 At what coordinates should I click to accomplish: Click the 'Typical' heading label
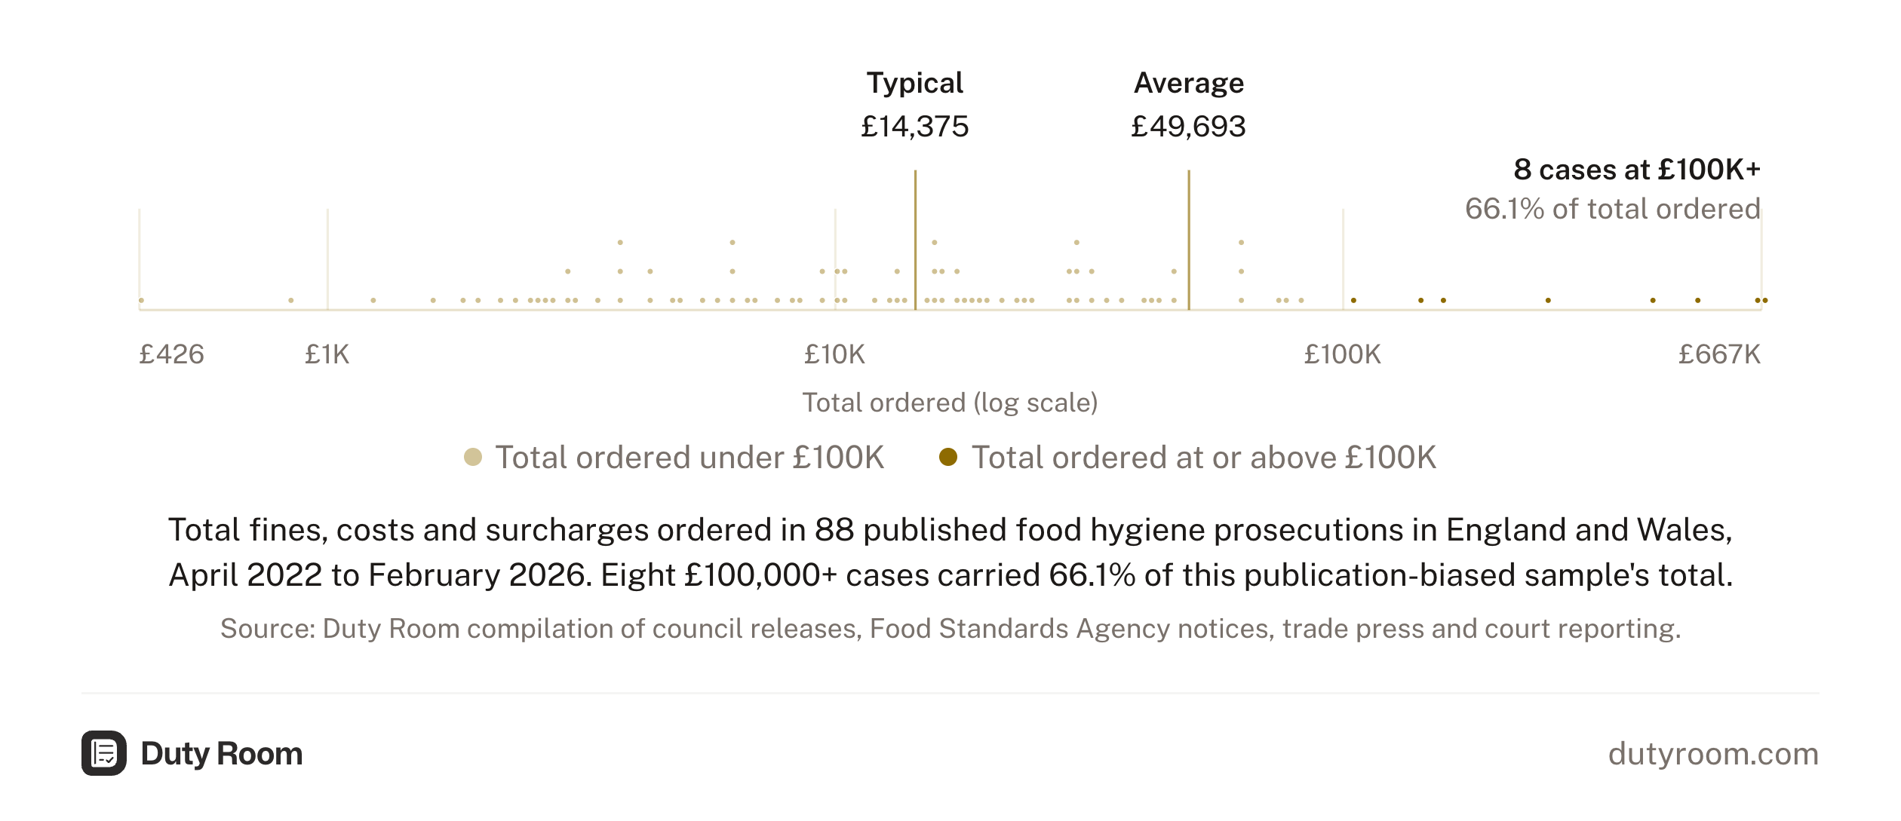[x=915, y=83]
